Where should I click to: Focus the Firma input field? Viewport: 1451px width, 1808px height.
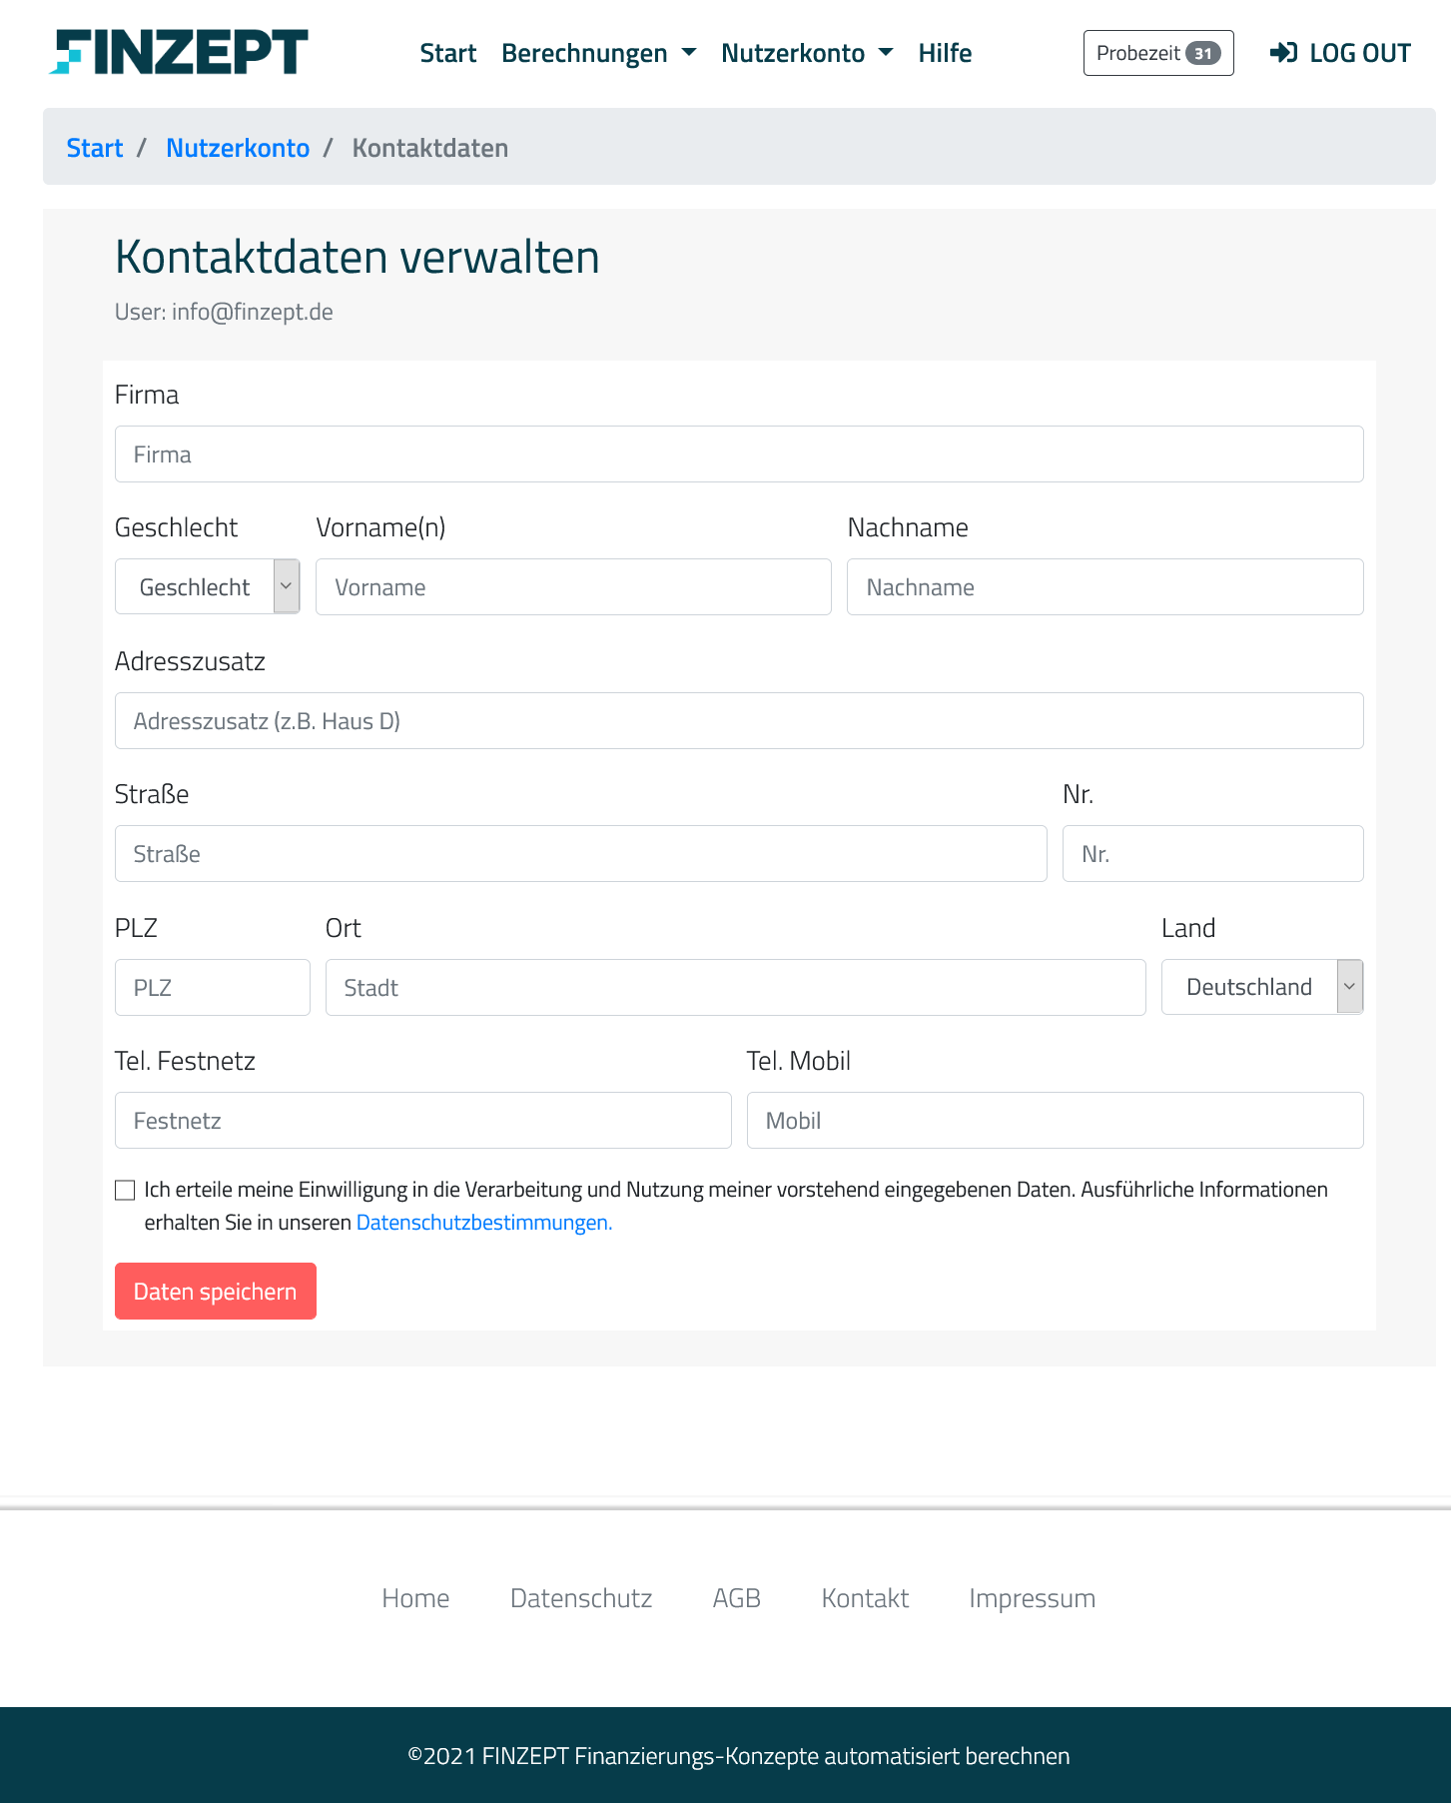[739, 454]
